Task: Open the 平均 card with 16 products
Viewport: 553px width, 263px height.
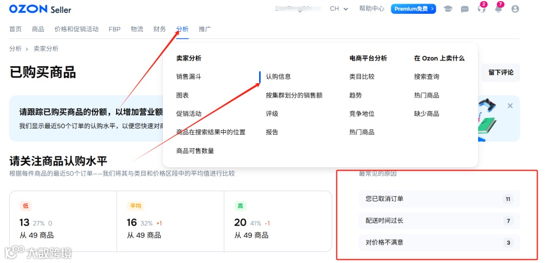Action: (171, 221)
